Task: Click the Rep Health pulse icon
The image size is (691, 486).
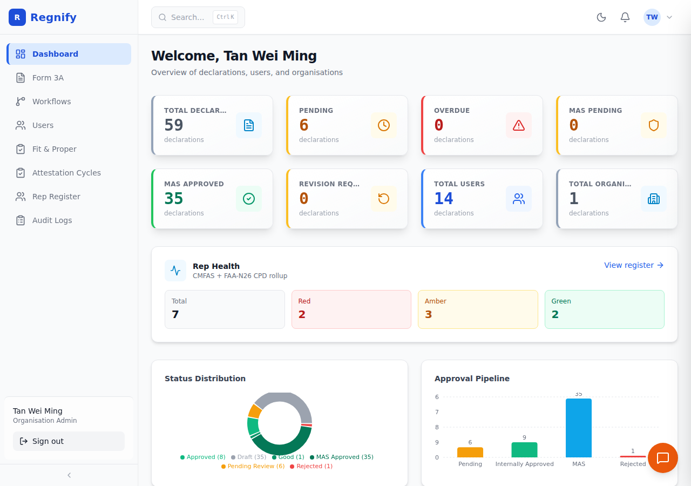Action: (x=175, y=271)
